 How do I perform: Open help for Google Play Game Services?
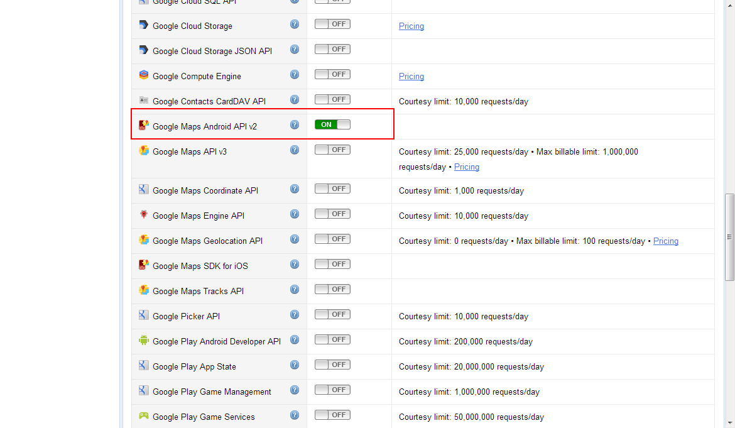point(295,415)
